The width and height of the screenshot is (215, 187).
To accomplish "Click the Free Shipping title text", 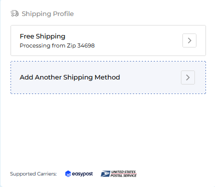I will point(43,36).
